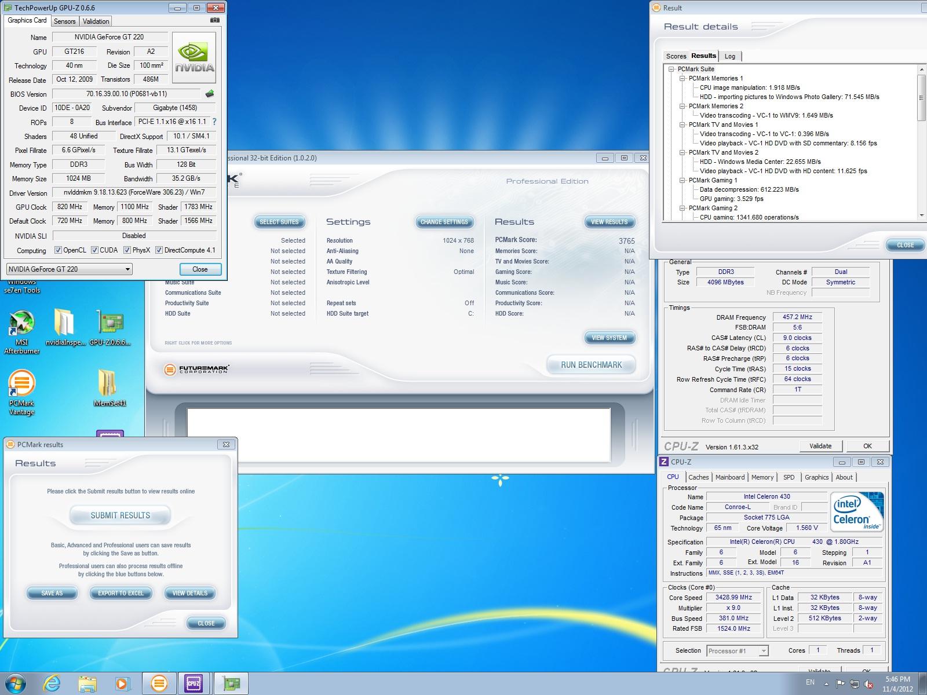The width and height of the screenshot is (927, 695).
Task: Open Windows Explorer from the taskbar
Action: pos(87,684)
